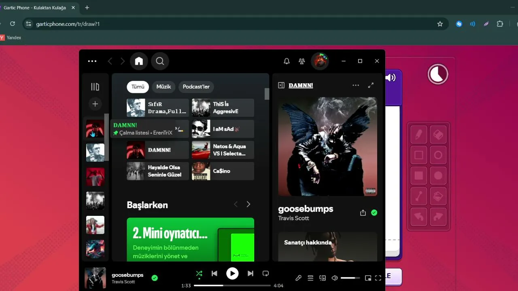The height and width of the screenshot is (291, 518).
Task: Open the ThiS İs AggresivE playlist card
Action: (223, 108)
